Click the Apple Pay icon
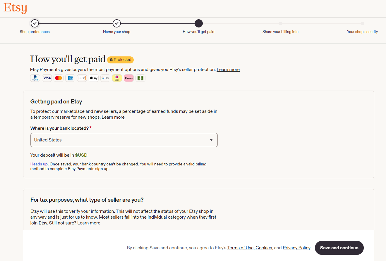The height and width of the screenshot is (261, 386). [x=94, y=78]
